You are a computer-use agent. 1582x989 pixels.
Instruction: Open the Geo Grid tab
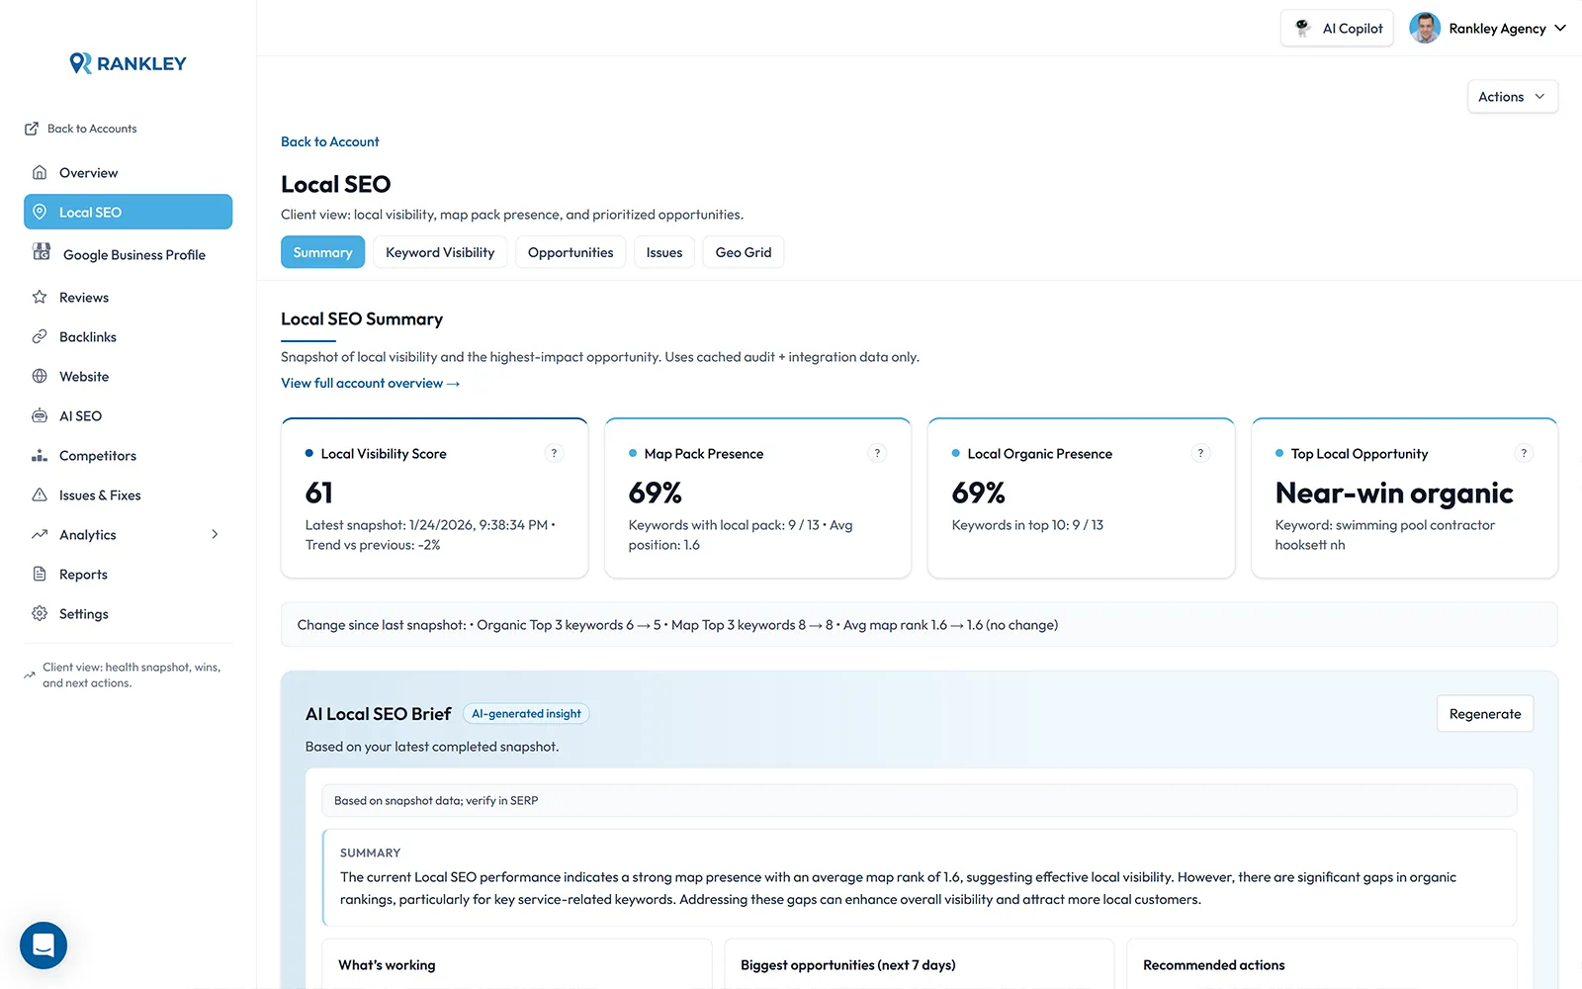[x=743, y=252]
